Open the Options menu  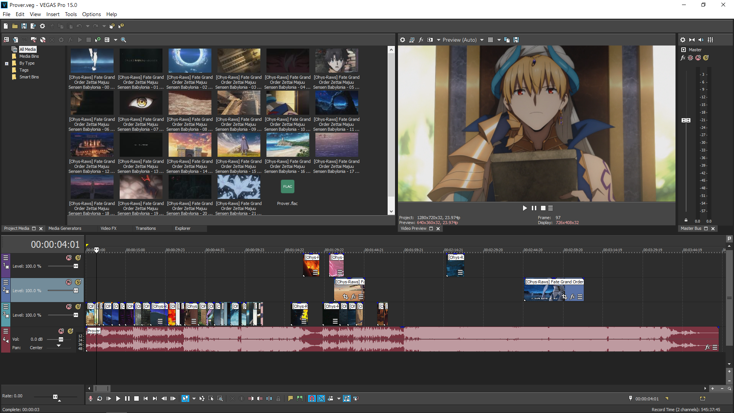(91, 14)
